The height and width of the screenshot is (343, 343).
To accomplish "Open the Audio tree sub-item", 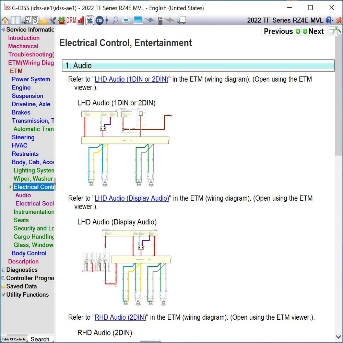I will [23, 195].
